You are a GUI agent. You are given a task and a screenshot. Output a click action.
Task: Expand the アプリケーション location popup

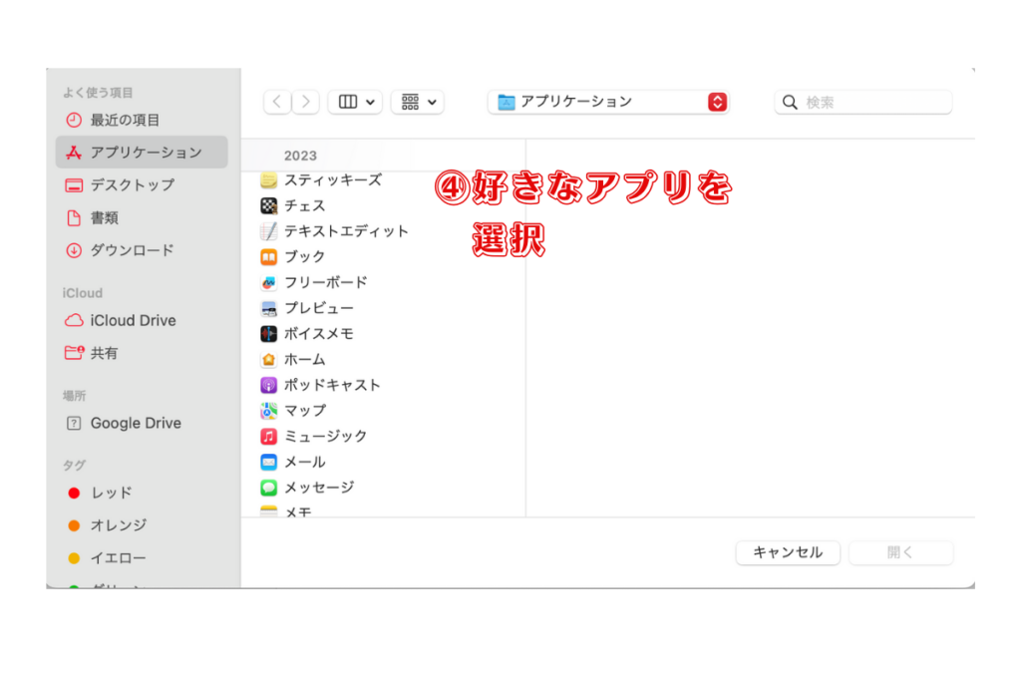click(x=608, y=102)
